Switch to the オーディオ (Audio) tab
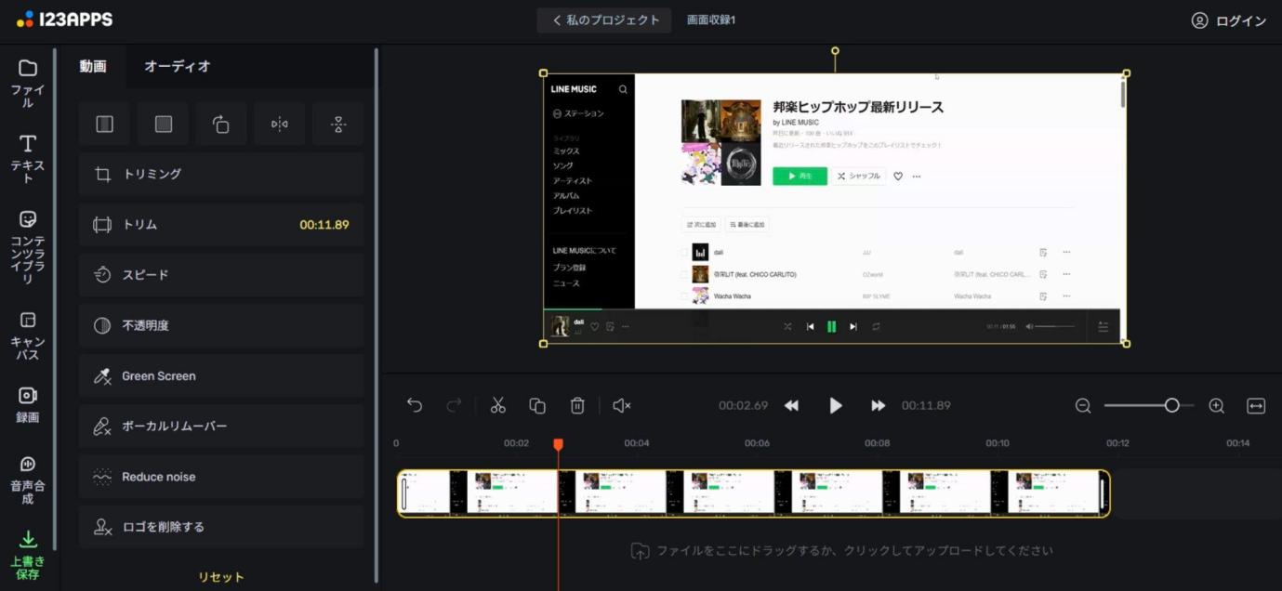This screenshot has width=1282, height=591. click(177, 66)
